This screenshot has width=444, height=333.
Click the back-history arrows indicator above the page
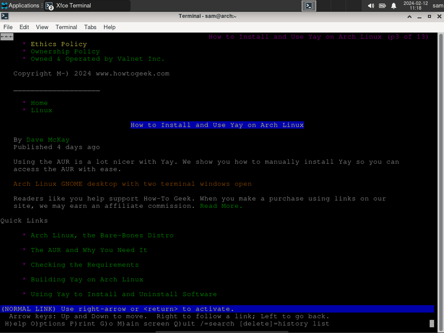tap(6, 37)
